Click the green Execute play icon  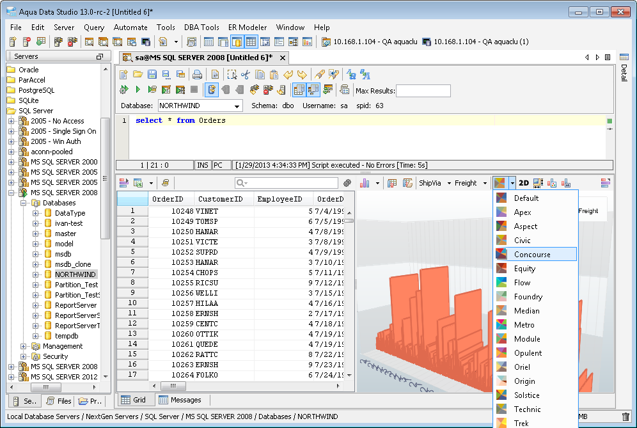(x=138, y=90)
